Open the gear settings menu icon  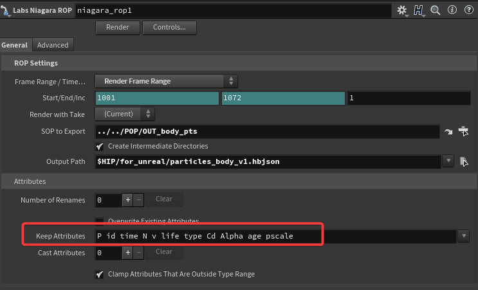coord(402,10)
